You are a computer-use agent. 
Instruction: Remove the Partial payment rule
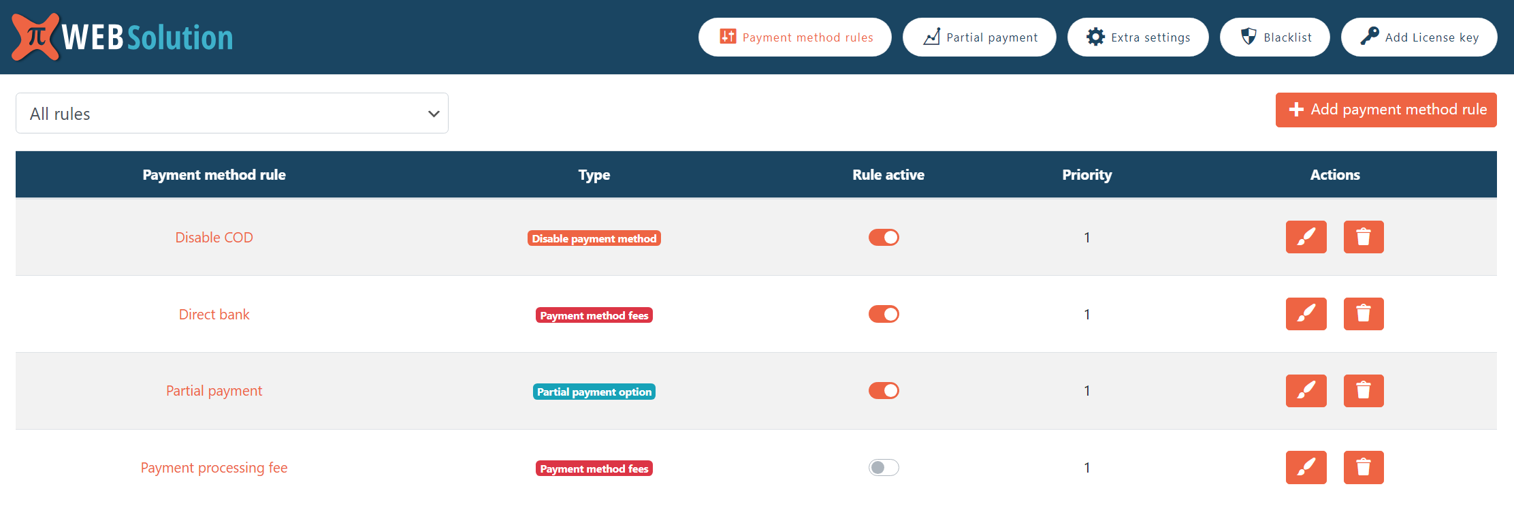pos(1363,391)
